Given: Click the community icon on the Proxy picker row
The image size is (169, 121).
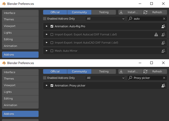Looking at the screenshot, I should 163,86.
